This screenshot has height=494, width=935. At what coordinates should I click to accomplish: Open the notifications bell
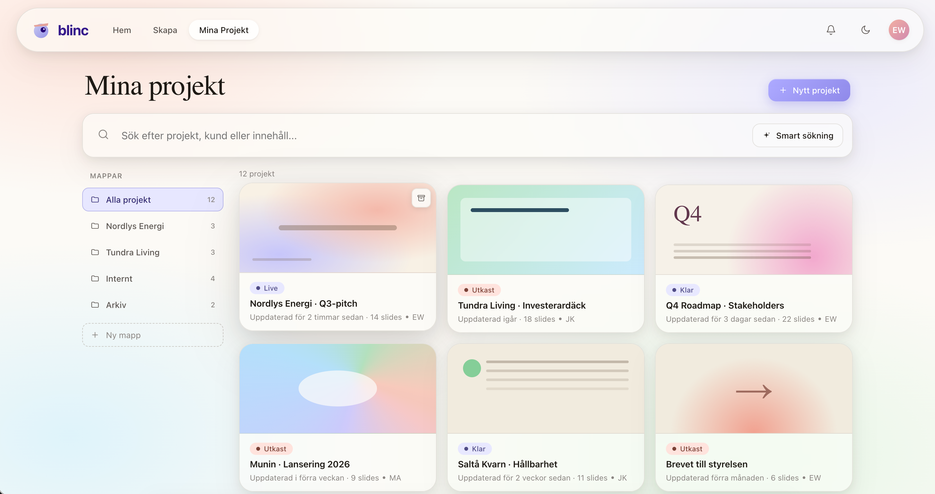831,30
